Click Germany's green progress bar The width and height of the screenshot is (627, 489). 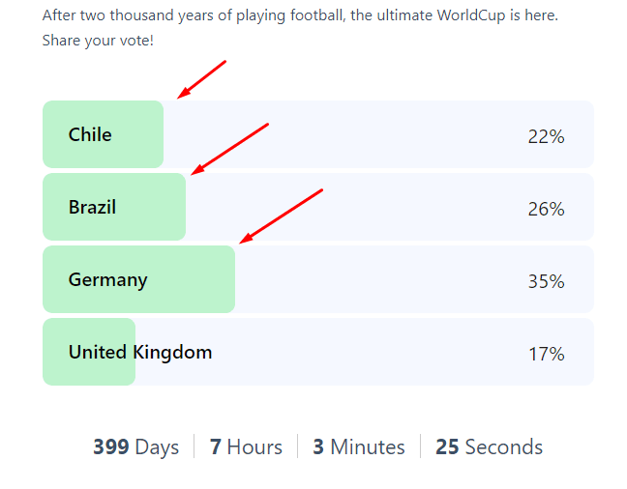coord(138,279)
